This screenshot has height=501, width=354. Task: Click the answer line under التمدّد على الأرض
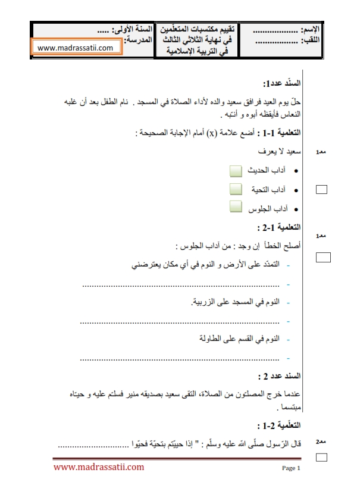(x=181, y=286)
